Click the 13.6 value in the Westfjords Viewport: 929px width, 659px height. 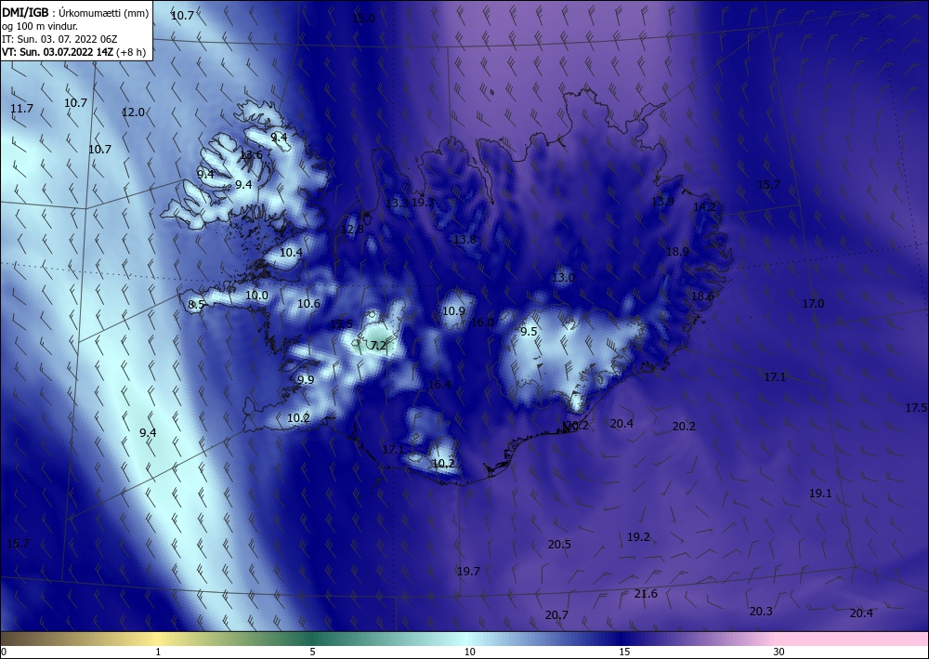pyautogui.click(x=251, y=155)
